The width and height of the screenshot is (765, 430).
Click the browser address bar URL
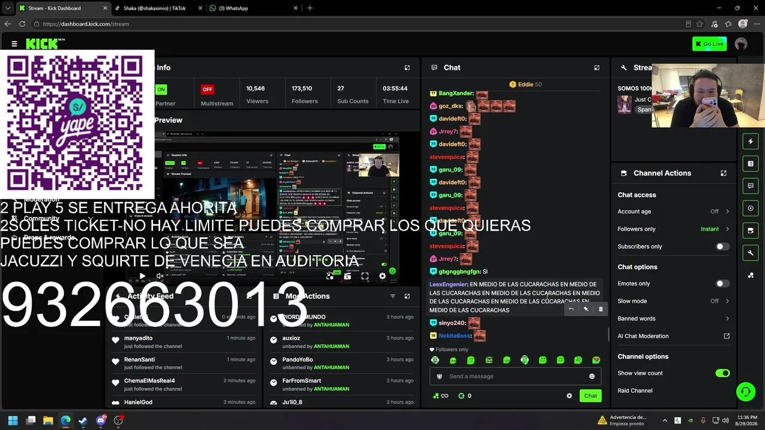tap(85, 24)
